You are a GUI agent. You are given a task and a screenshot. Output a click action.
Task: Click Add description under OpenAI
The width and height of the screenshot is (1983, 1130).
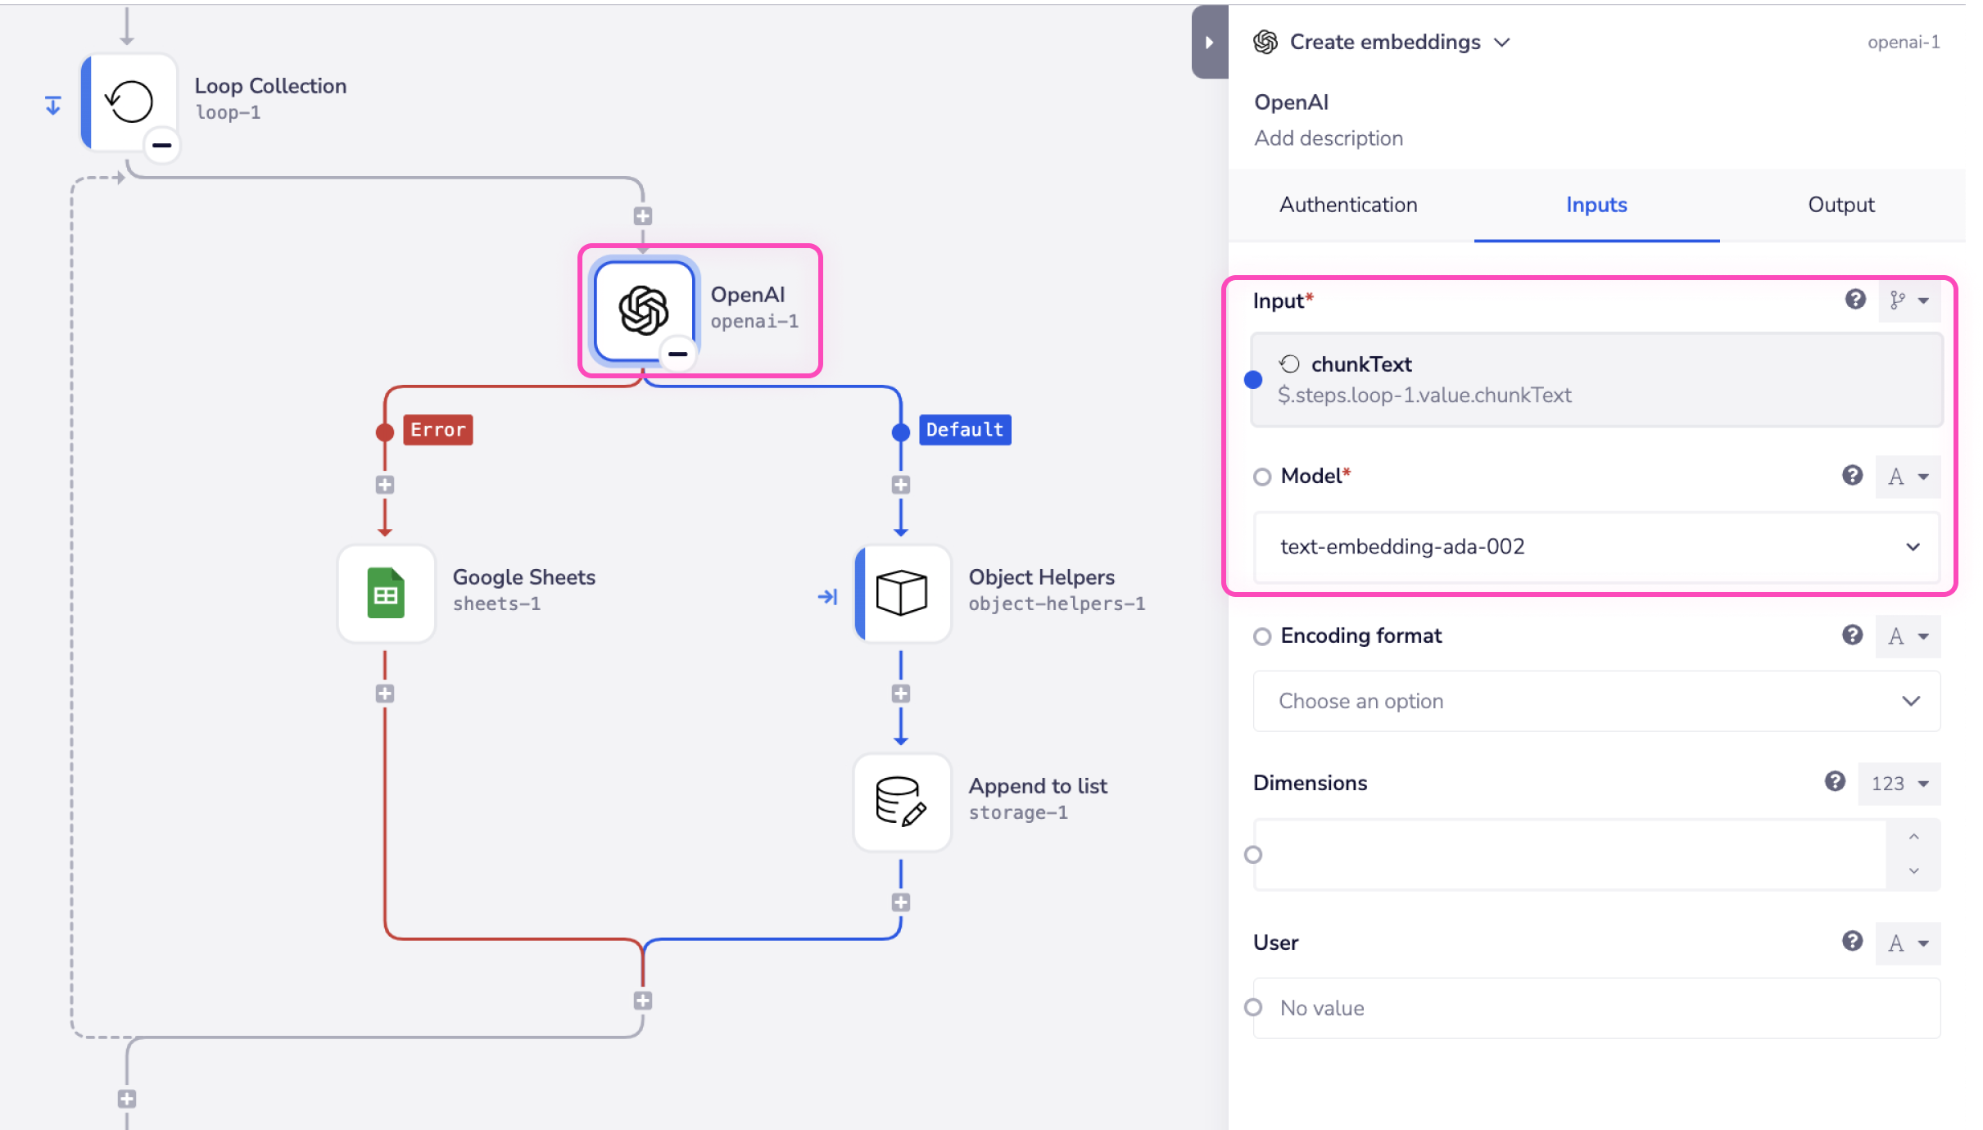tap(1329, 138)
